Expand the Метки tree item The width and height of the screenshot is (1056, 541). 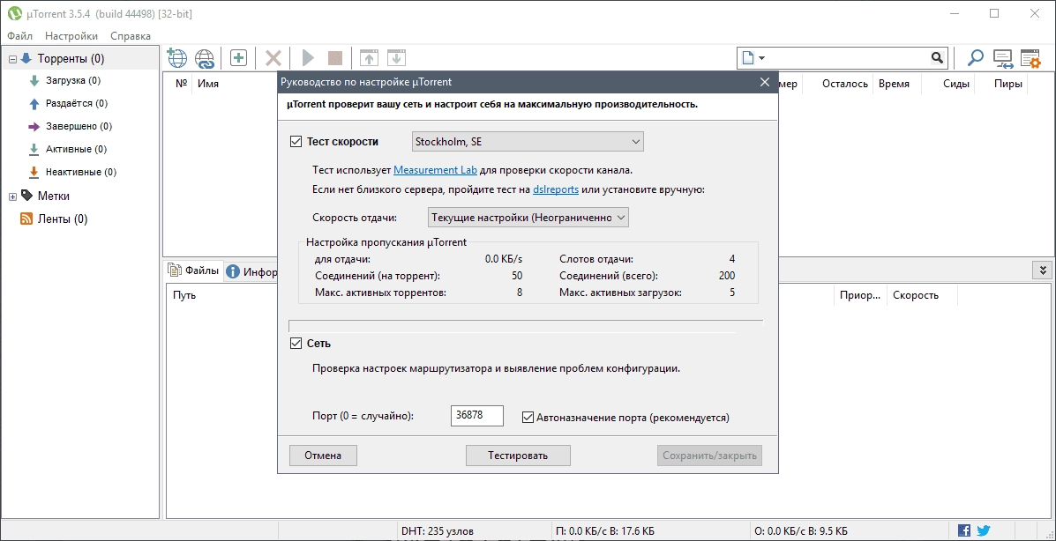pos(11,195)
